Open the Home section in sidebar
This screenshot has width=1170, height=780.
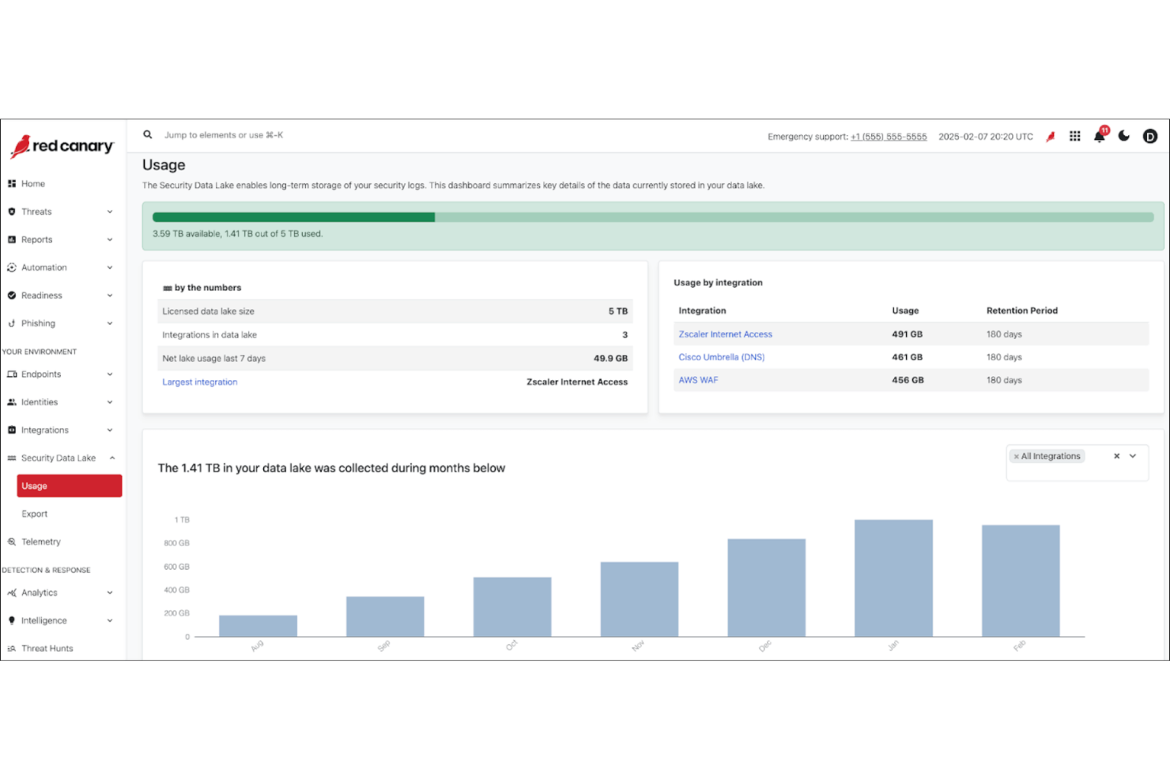[33, 183]
